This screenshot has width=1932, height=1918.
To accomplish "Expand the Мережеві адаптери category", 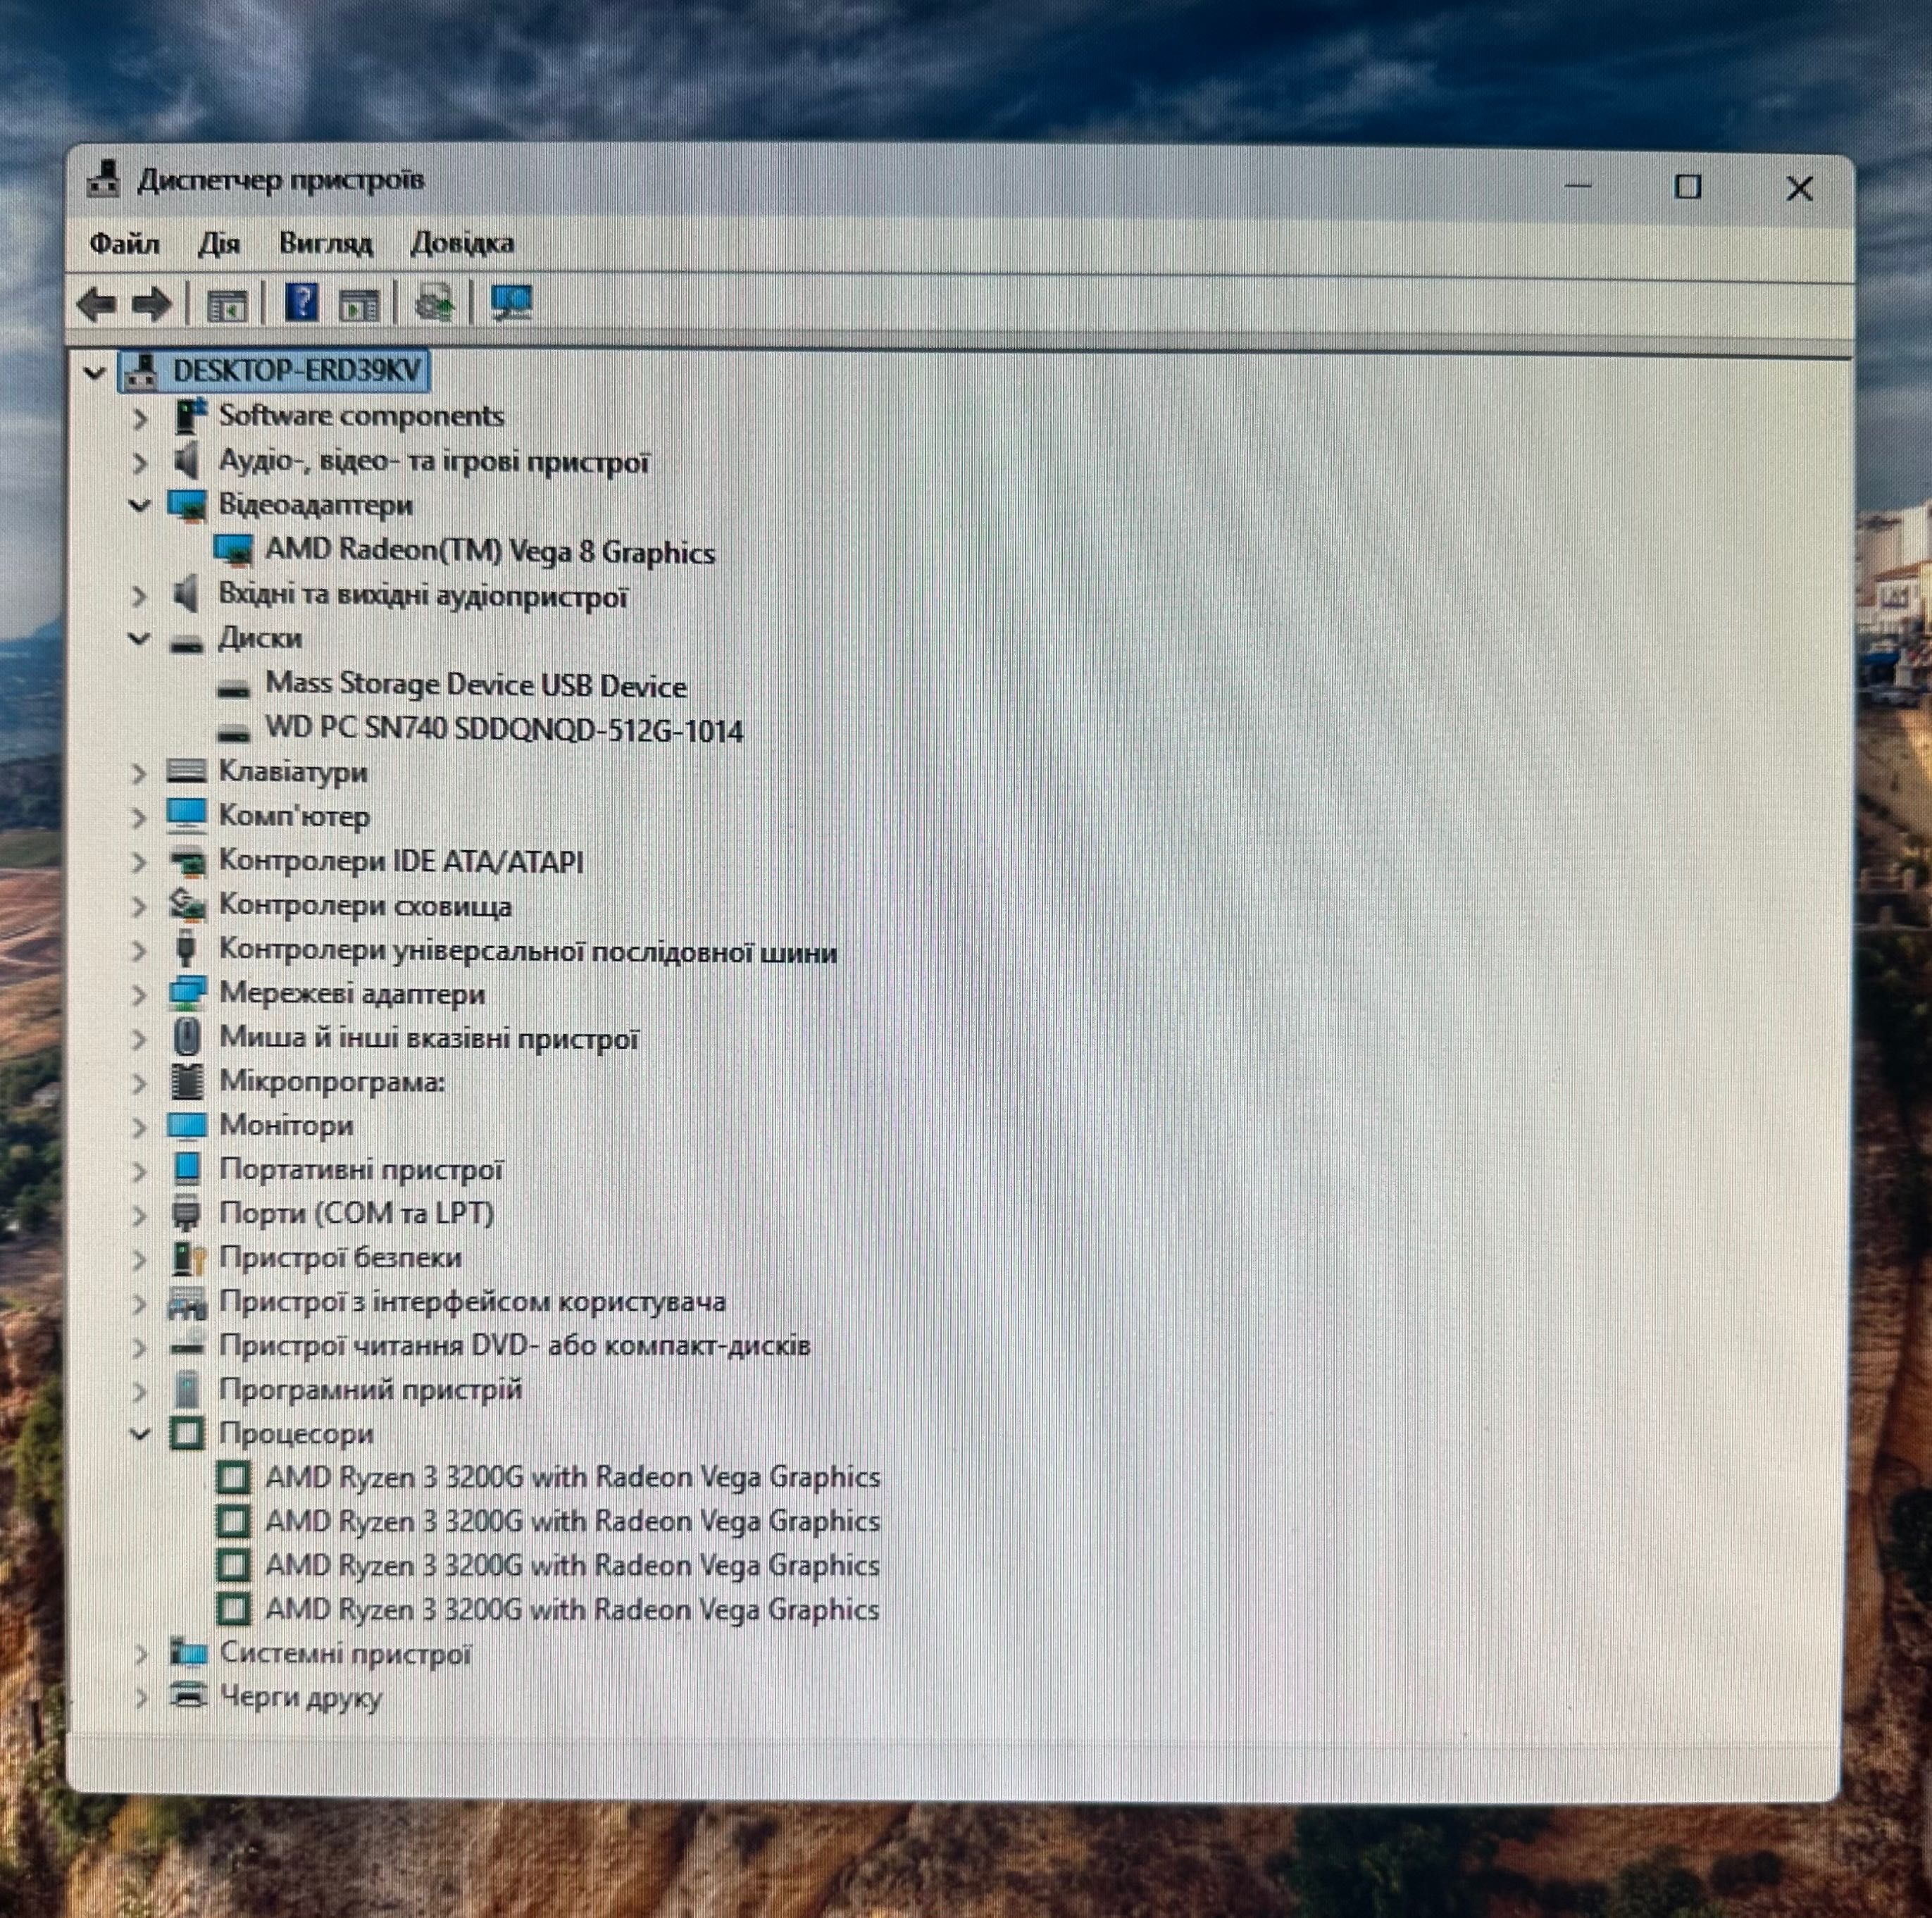I will click(x=140, y=995).
